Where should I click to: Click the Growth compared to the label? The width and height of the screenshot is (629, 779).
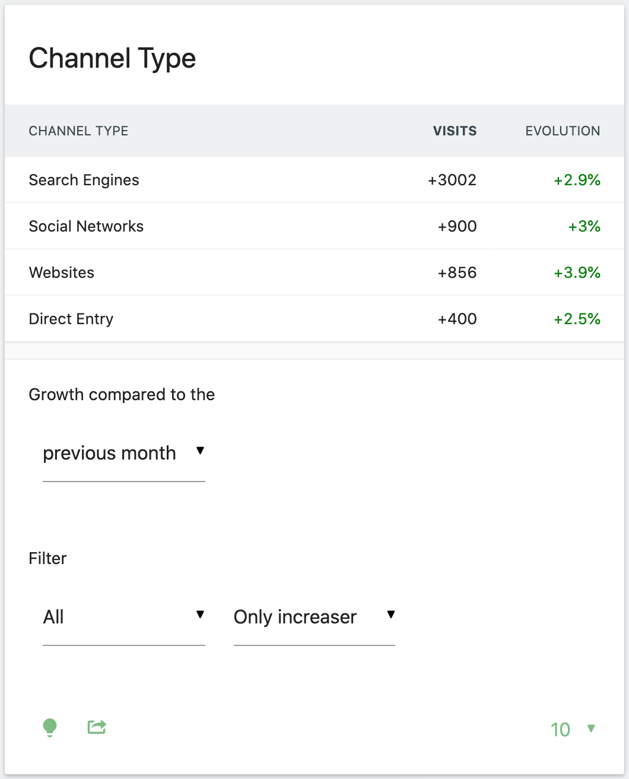pyautogui.click(x=122, y=394)
